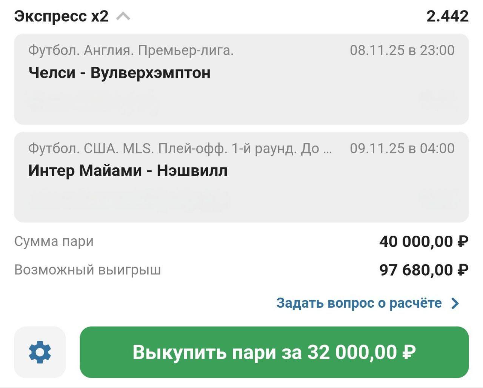Click the 08.11.25 в 23:00 match time
The width and height of the screenshot is (483, 388).
coord(402,50)
